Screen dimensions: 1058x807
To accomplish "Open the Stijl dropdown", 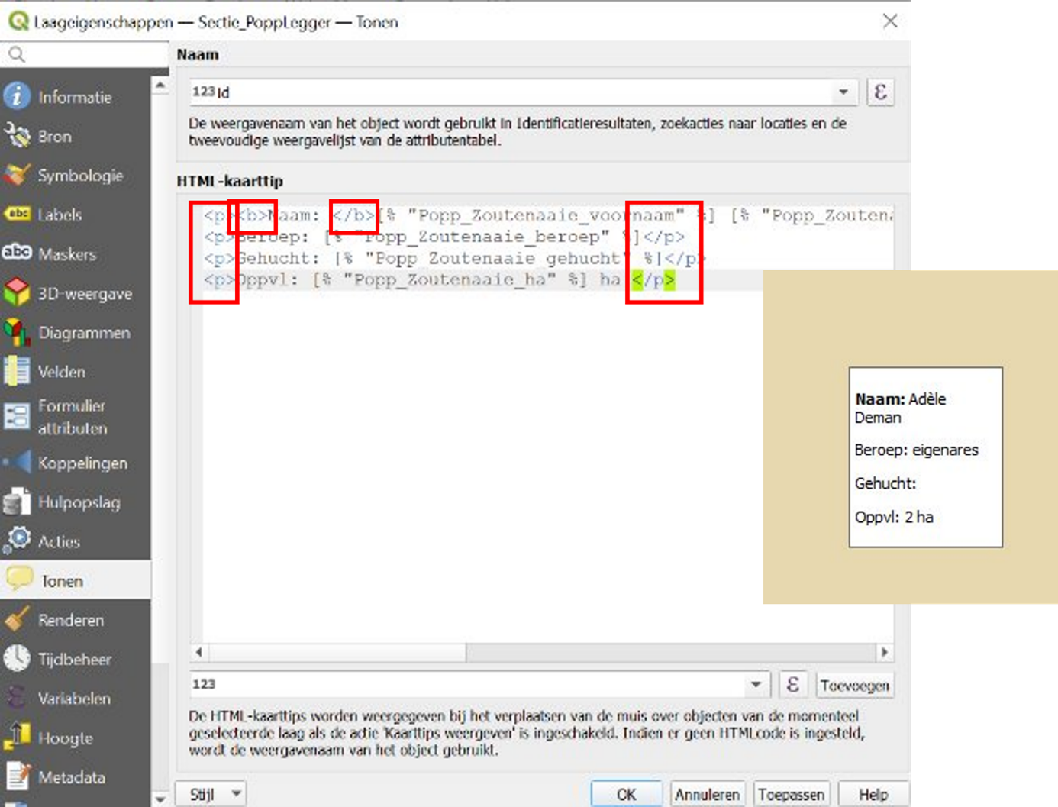I will [211, 793].
